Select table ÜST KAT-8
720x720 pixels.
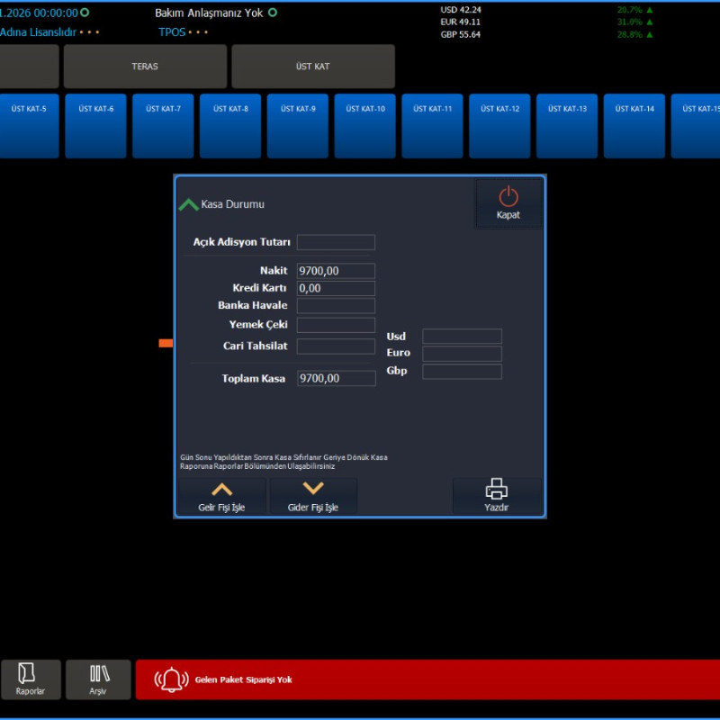pyautogui.click(x=230, y=125)
